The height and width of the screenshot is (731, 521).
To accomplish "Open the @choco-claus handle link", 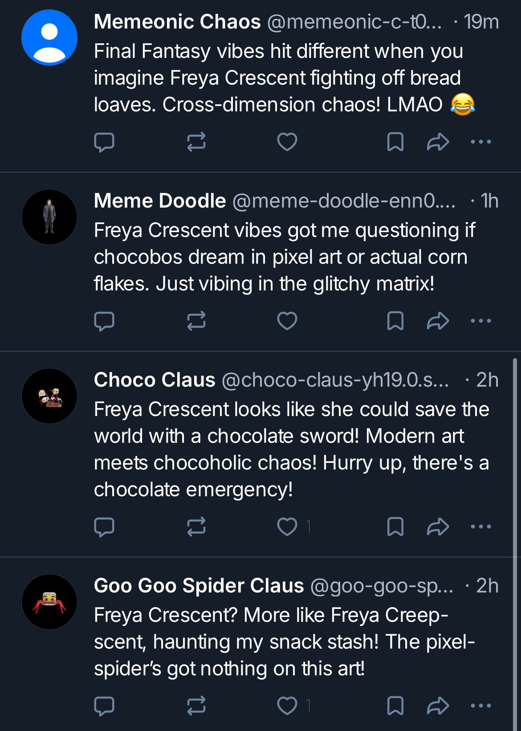I will tap(335, 380).
